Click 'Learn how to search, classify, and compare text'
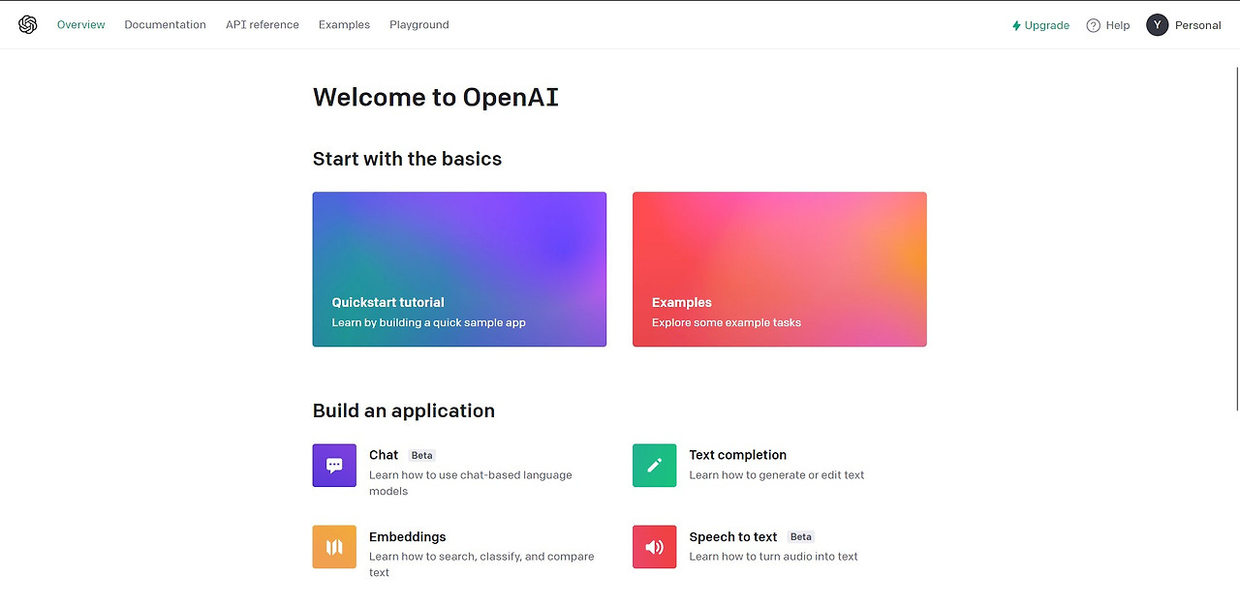Image resolution: width=1240 pixels, height=606 pixels. (x=481, y=564)
